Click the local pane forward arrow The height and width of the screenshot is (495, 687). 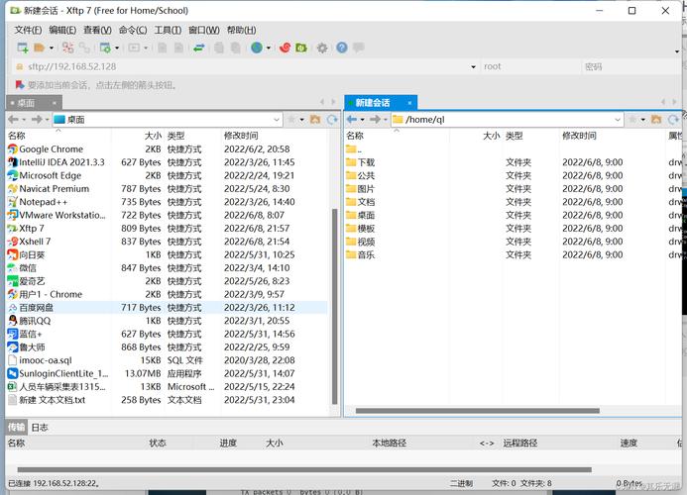(x=37, y=119)
